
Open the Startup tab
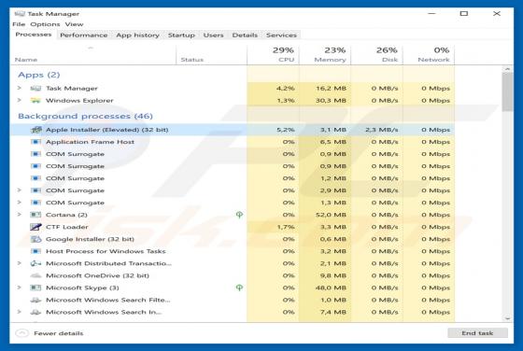181,35
